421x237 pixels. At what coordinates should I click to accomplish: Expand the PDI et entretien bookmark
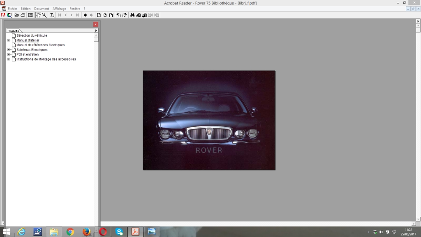coord(9,54)
